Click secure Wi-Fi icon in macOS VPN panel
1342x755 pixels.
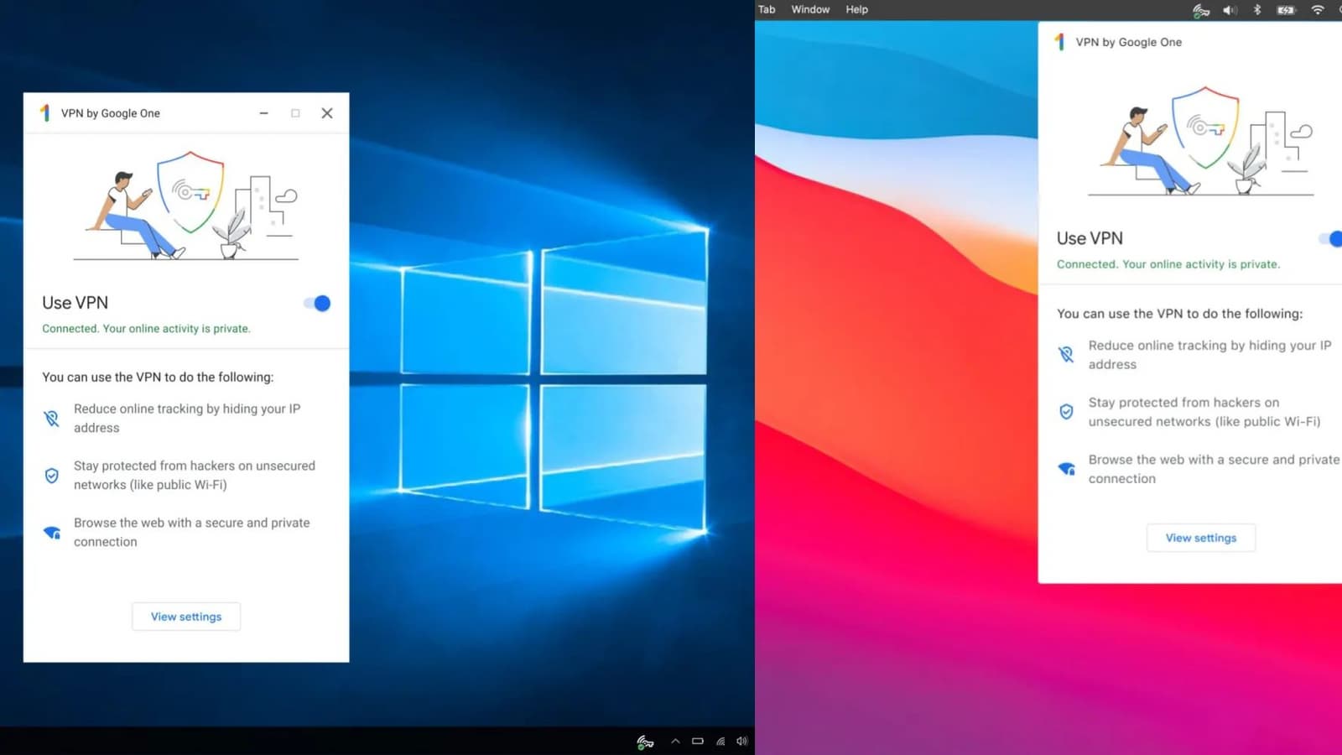pyautogui.click(x=1066, y=469)
